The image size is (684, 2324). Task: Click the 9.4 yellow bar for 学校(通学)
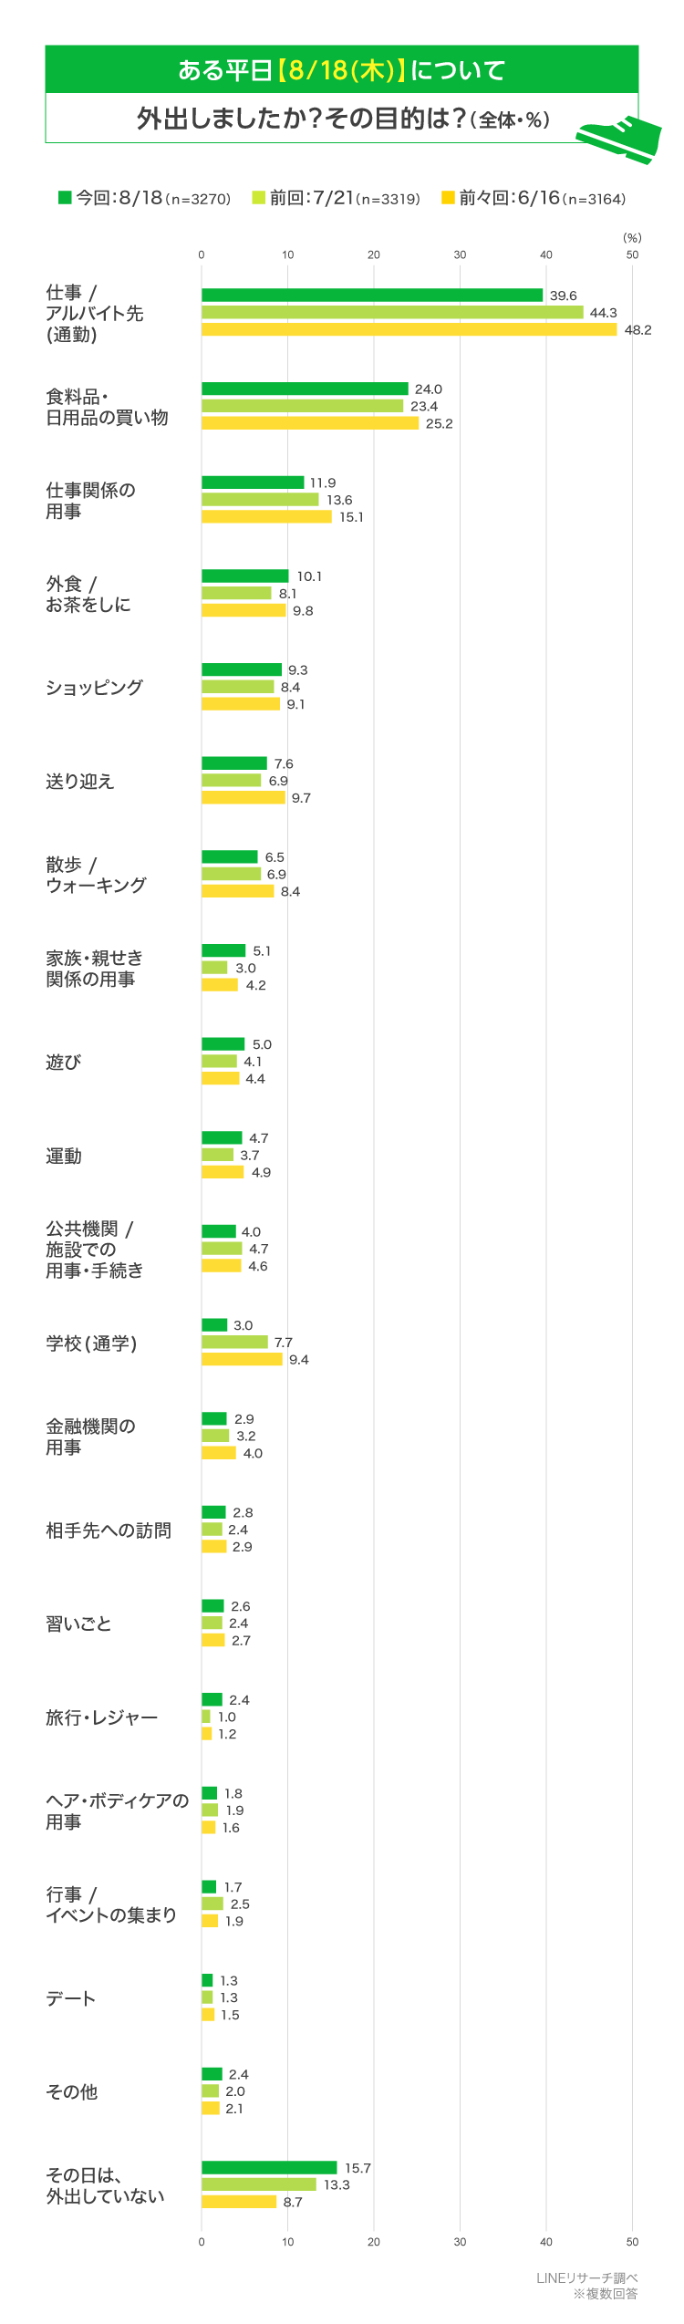pyautogui.click(x=243, y=1359)
